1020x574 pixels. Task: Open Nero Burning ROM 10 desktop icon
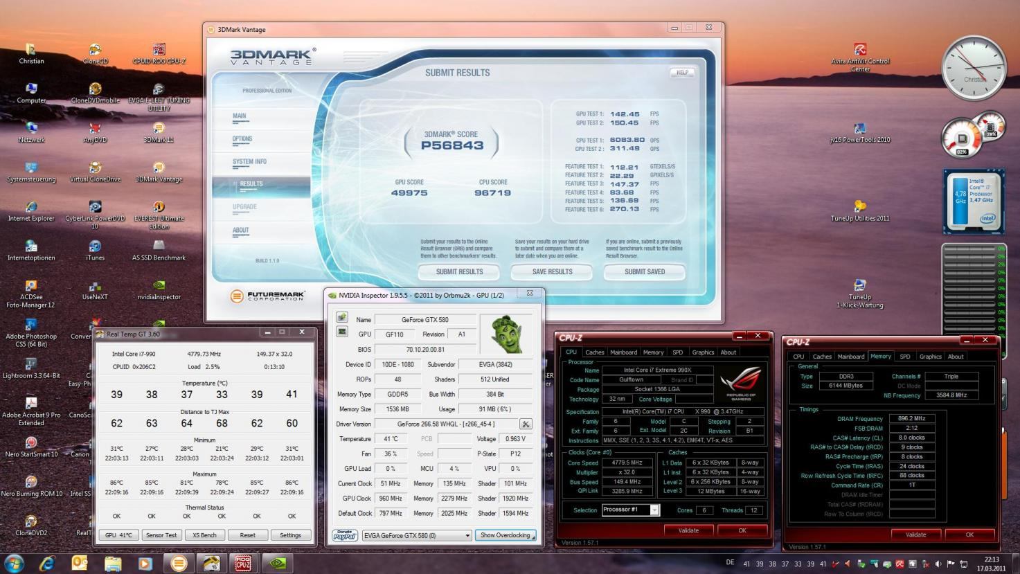tap(31, 486)
